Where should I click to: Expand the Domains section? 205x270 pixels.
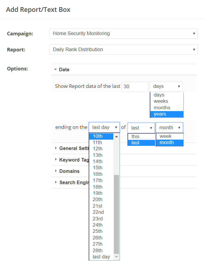click(x=69, y=171)
